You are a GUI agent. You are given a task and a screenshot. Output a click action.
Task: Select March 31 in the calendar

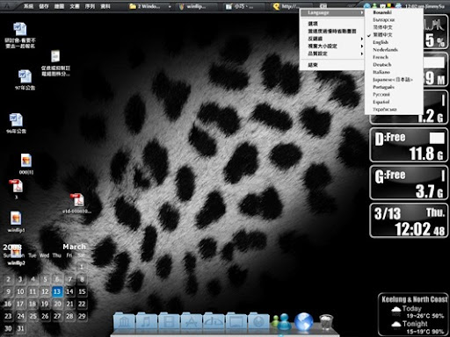pos(20,328)
